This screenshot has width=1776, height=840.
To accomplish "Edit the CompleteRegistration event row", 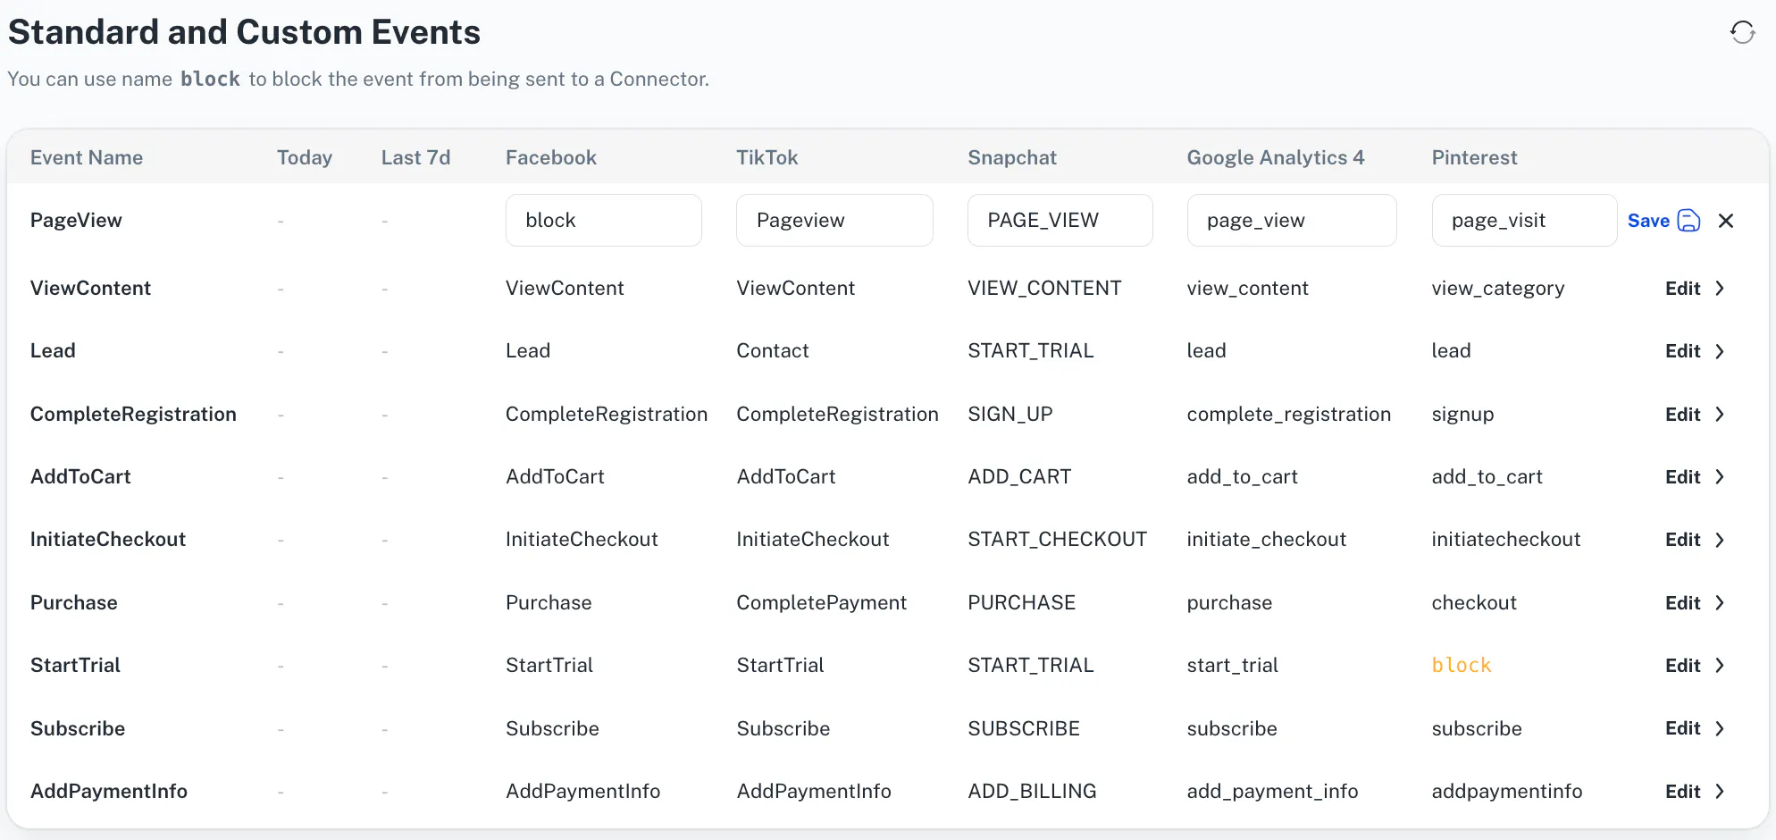I will [x=1682, y=415].
